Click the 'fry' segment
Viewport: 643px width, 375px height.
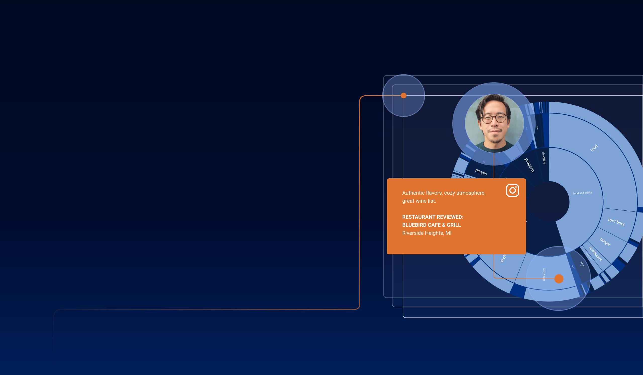582,264
